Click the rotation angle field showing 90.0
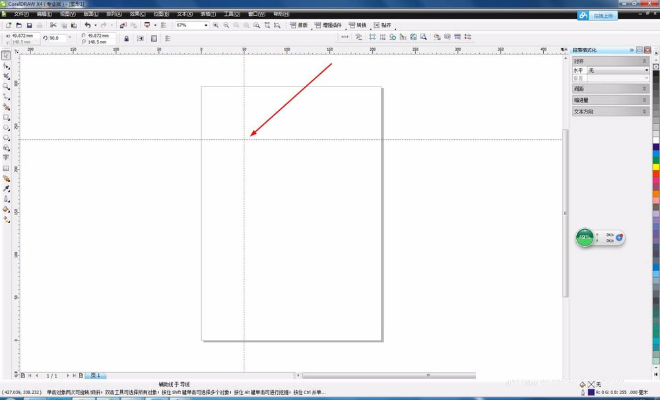 click(57, 38)
